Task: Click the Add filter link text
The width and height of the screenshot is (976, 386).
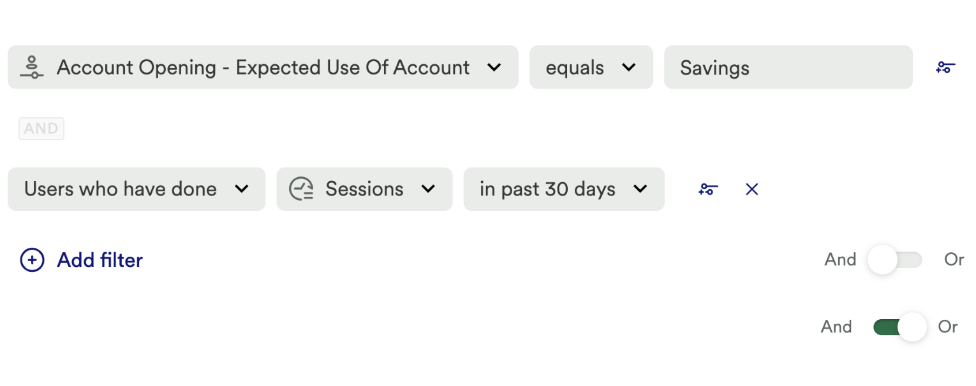Action: [x=100, y=260]
